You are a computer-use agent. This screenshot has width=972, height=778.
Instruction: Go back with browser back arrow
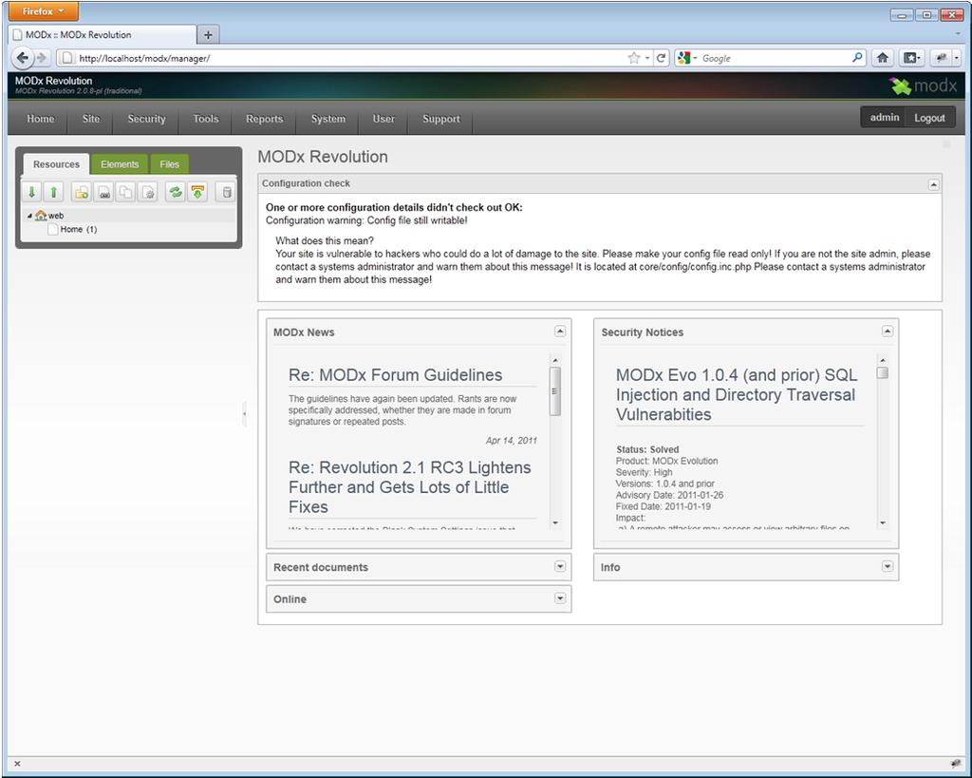(23, 58)
